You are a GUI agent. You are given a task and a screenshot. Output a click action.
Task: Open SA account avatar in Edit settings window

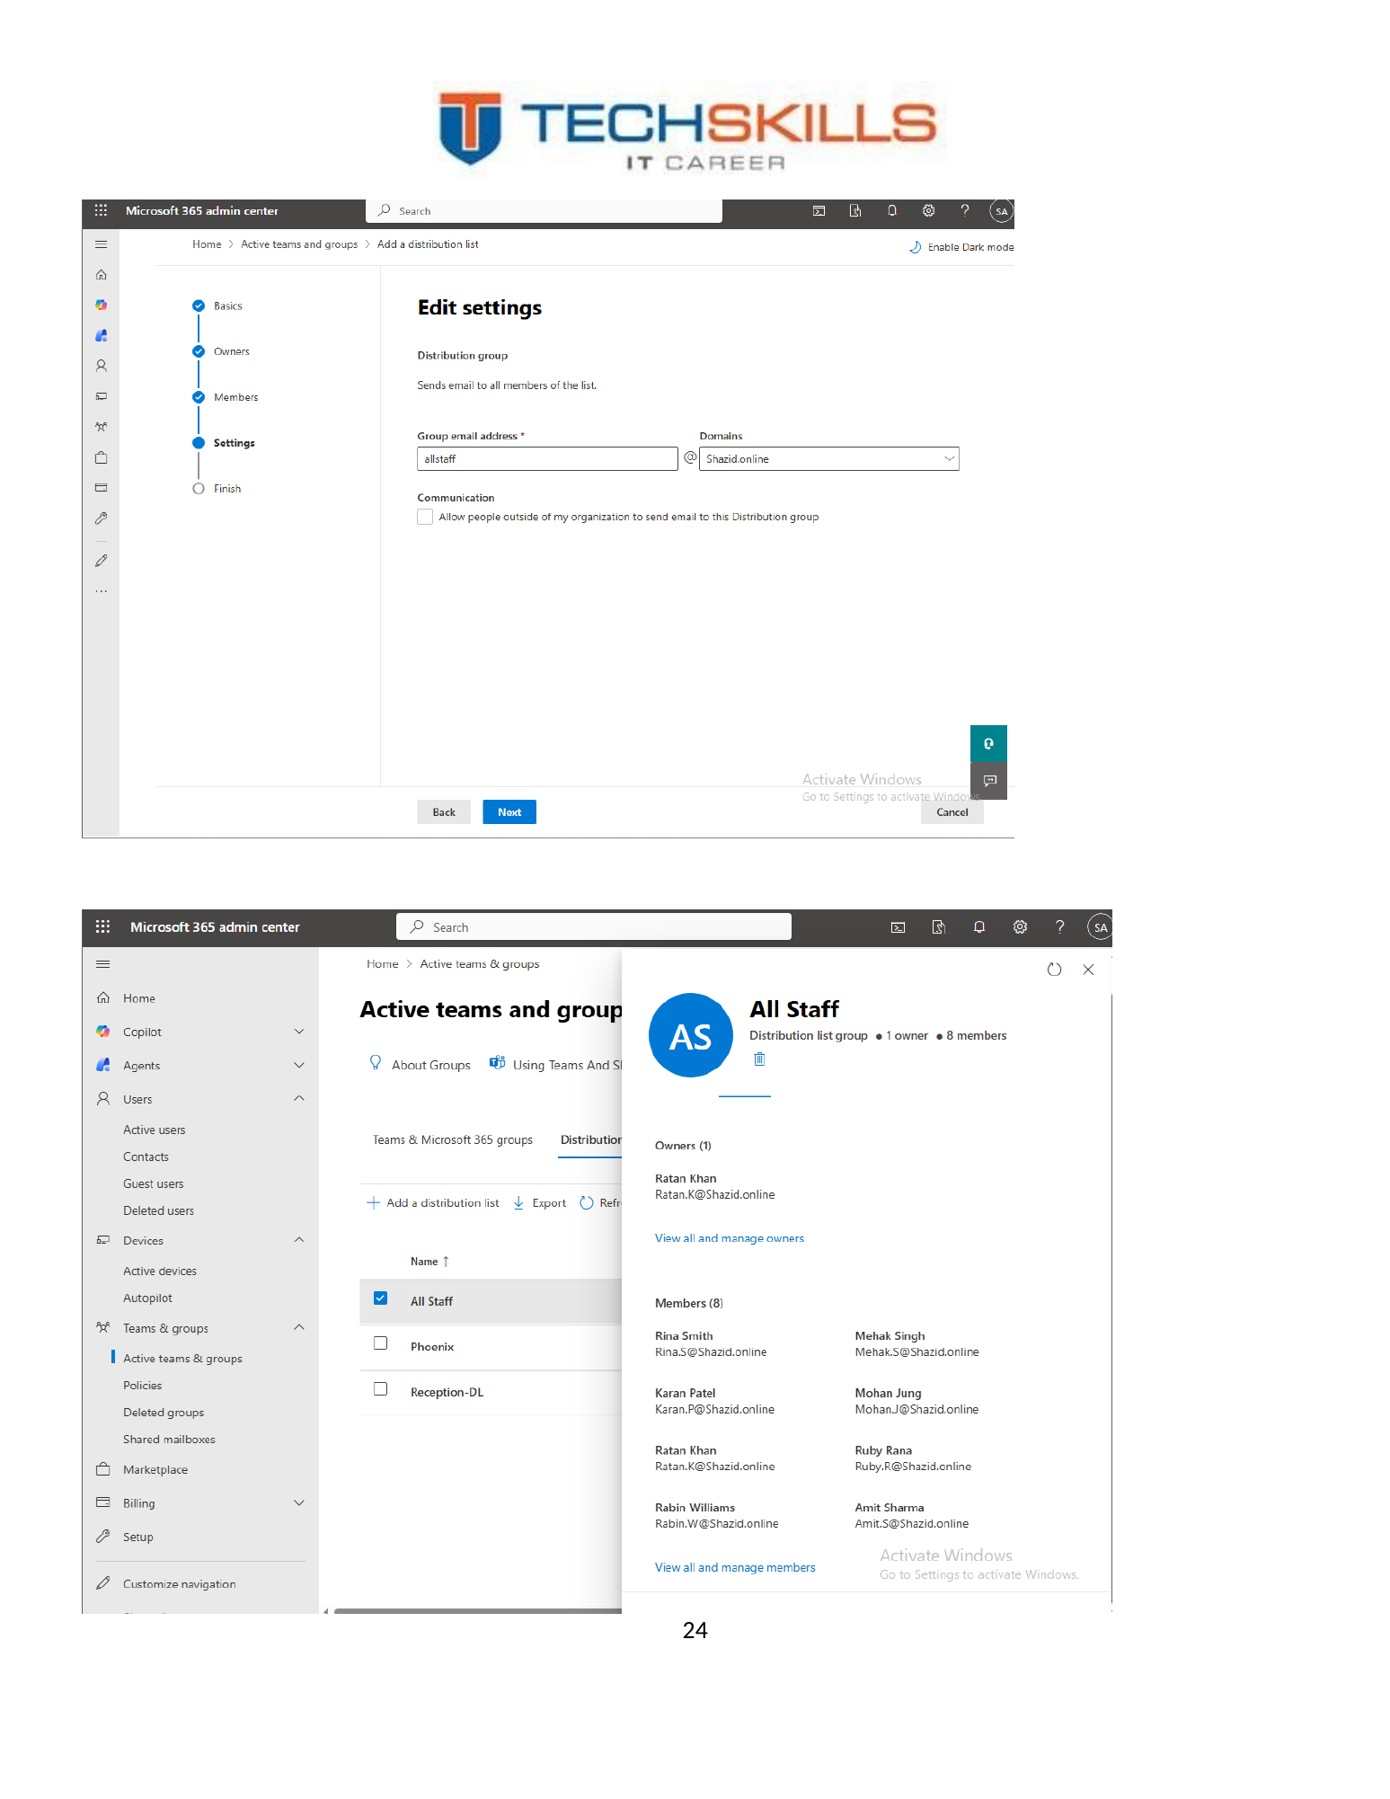point(1001,211)
